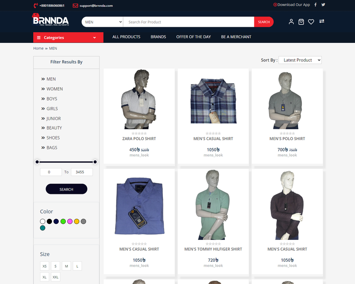Open the compare arrows icon
Screen dimensions: 355x284
pyautogui.click(x=322, y=21)
